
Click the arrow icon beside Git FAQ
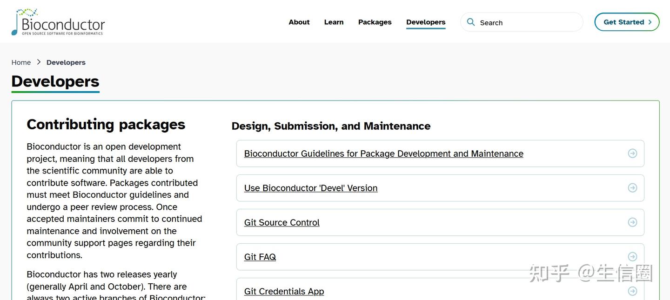point(632,256)
